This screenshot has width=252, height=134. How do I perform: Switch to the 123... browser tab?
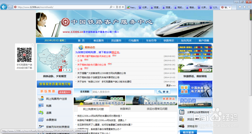(x=214, y=7)
